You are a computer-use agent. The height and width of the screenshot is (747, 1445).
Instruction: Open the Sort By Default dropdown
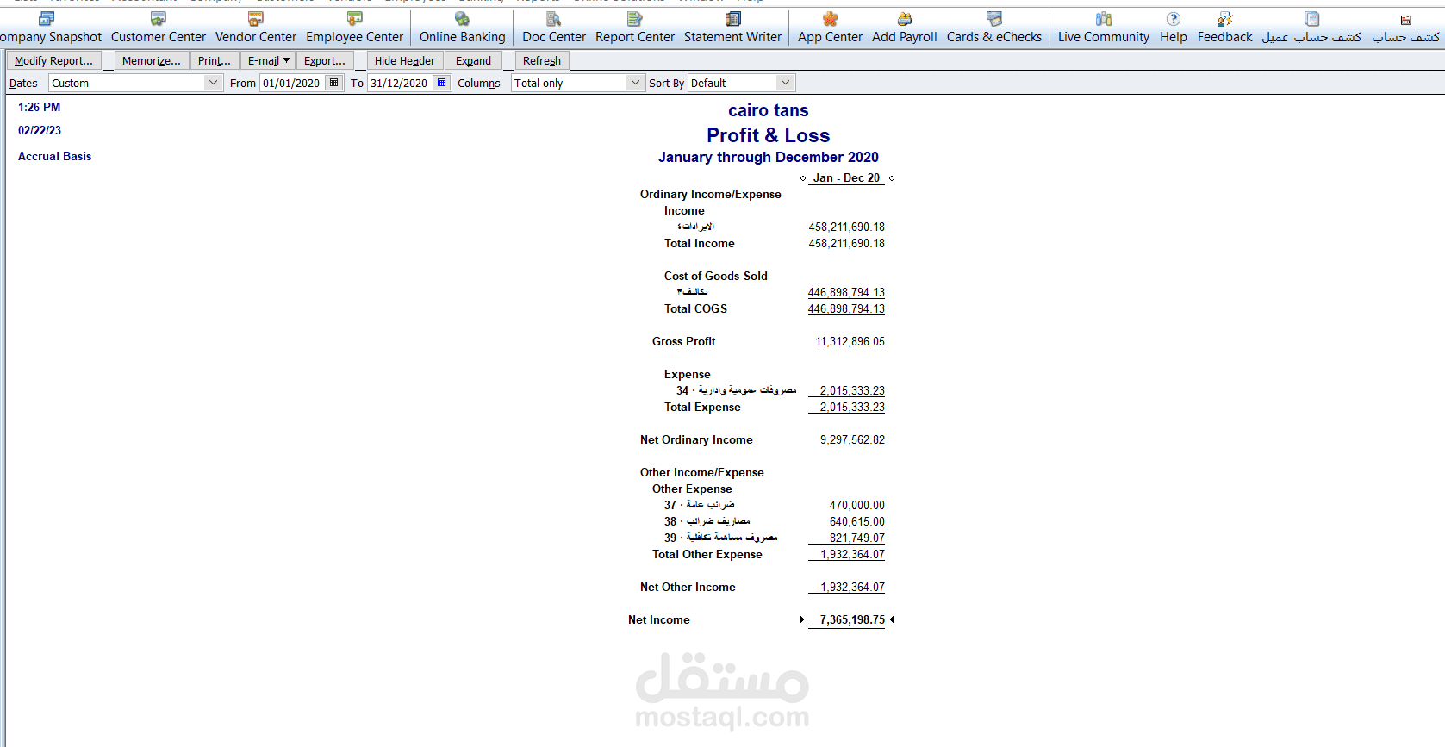pyautogui.click(x=741, y=83)
